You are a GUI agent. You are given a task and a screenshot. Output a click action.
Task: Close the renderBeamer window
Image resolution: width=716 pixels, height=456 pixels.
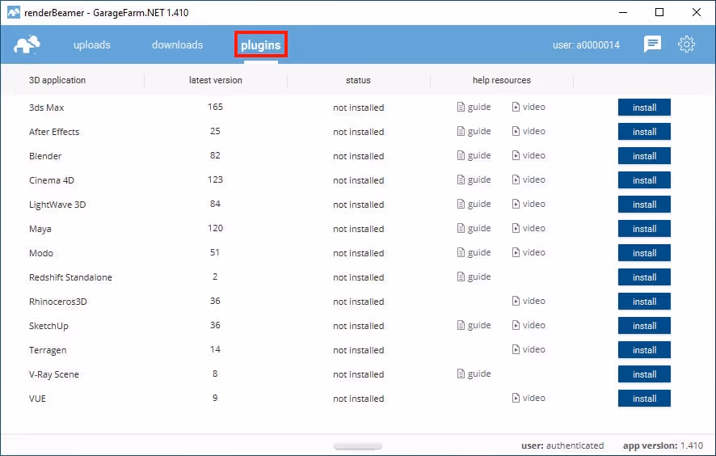click(697, 12)
